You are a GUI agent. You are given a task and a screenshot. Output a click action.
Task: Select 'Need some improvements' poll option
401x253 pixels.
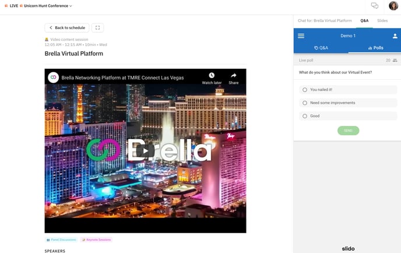[348, 103]
